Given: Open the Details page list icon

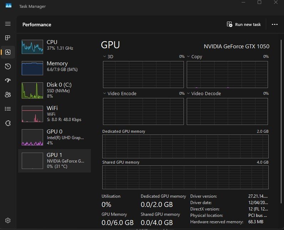Looking at the screenshot, I should coord(8,109).
